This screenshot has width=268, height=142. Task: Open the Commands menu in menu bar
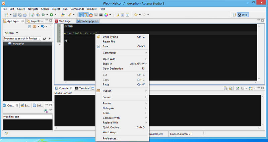point(77,9)
